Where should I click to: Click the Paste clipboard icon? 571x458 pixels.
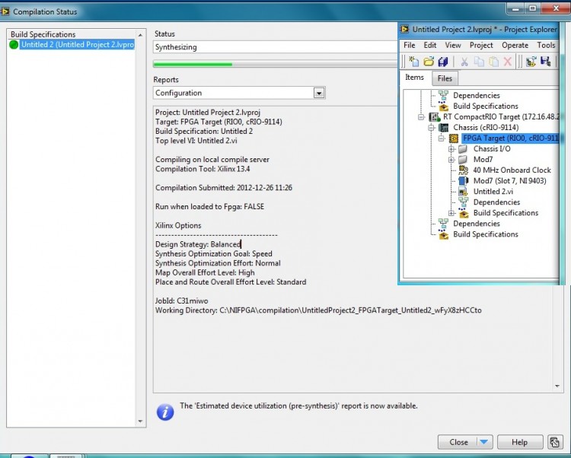[493, 62]
